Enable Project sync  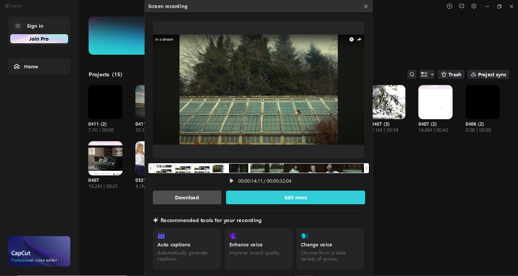pos(488,74)
